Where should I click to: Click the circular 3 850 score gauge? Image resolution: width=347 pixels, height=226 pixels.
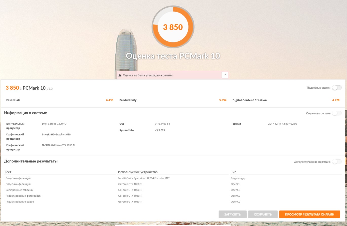pos(173,27)
